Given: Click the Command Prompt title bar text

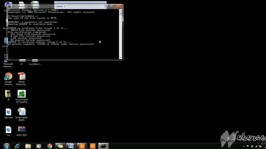Looking at the screenshot, I should click(x=39, y=7).
